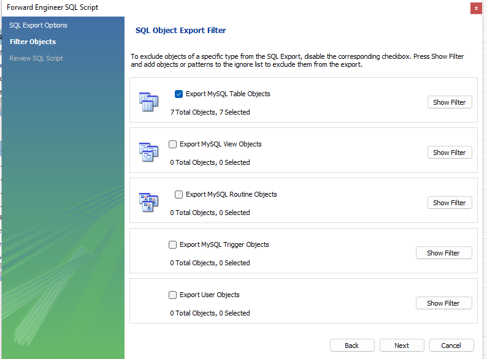Enable Export MySQL Trigger Objects checkbox

coord(173,245)
